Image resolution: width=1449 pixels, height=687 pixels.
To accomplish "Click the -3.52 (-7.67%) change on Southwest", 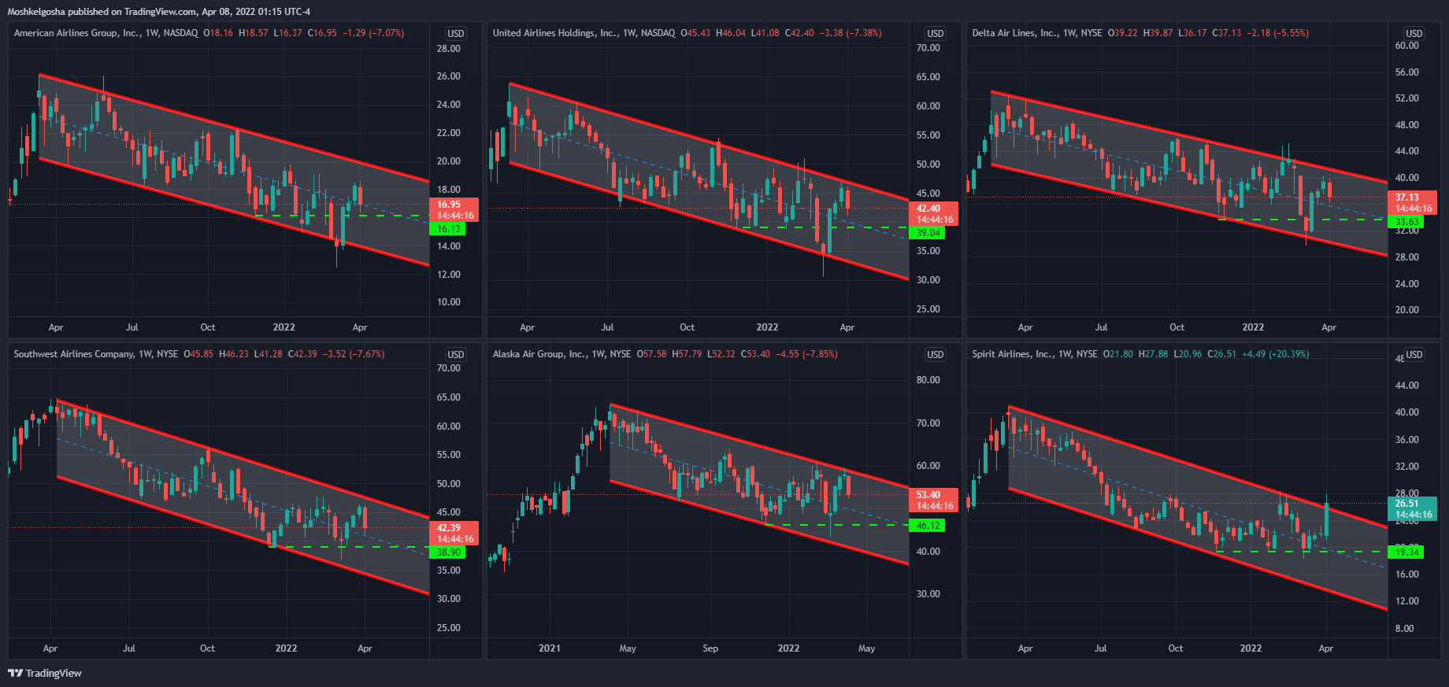I will point(354,354).
